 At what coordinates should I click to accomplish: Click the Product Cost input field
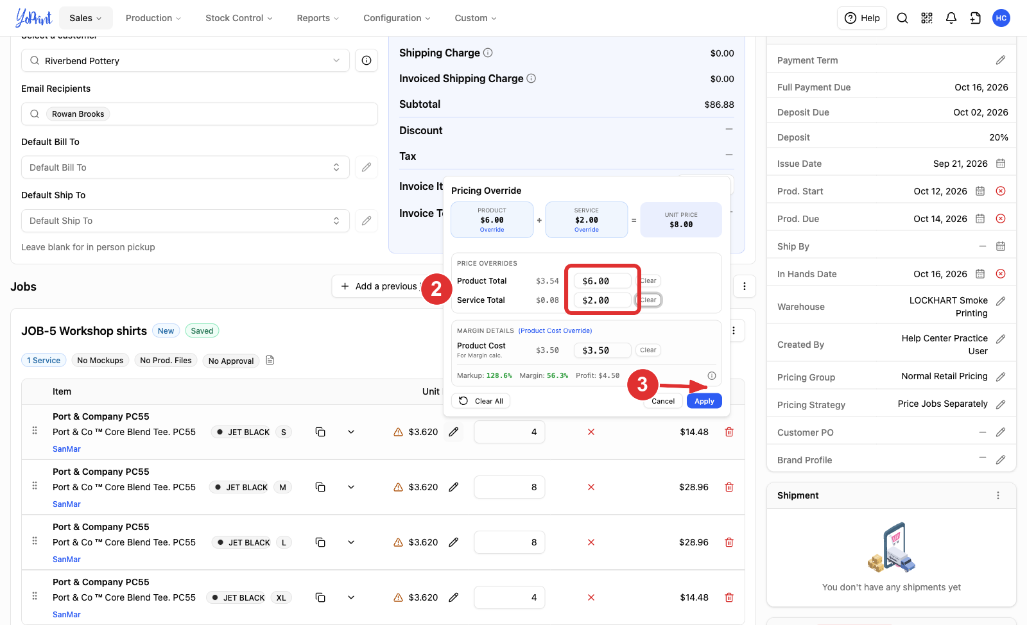click(602, 350)
